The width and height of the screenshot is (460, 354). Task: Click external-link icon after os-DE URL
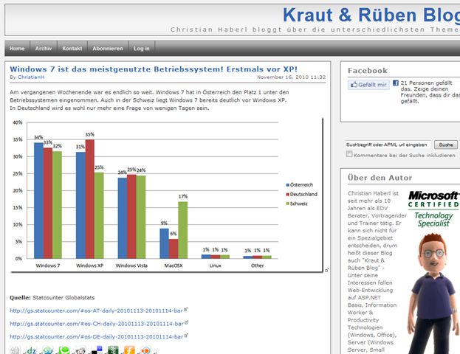(x=186, y=336)
